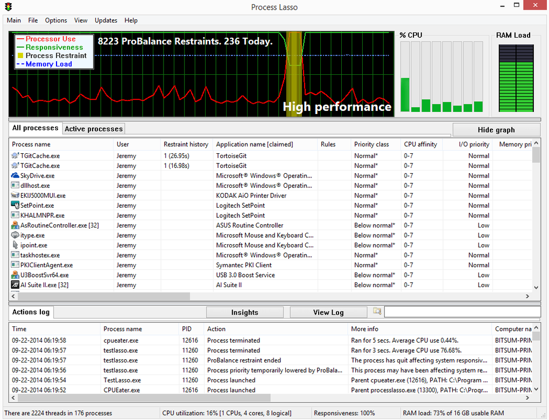This screenshot has width=549, height=420.
Task: Click the magnifier search icon near Actions log
Action: click(x=377, y=311)
